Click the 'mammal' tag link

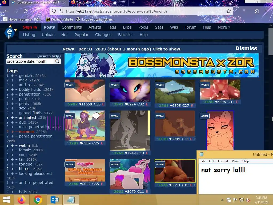[x=27, y=132]
